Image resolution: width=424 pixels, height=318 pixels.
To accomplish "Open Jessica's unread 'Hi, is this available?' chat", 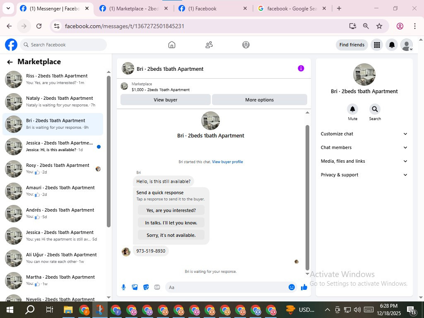I will (53, 146).
